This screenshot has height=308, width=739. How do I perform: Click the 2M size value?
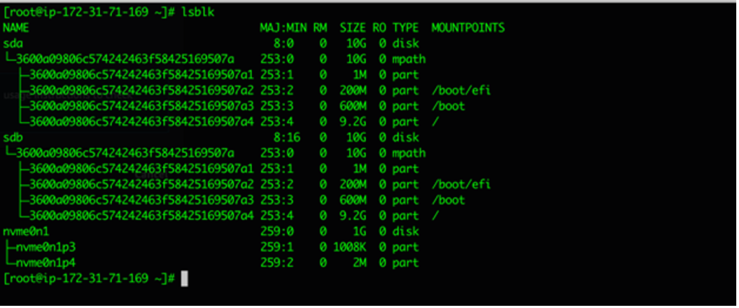pos(359,263)
